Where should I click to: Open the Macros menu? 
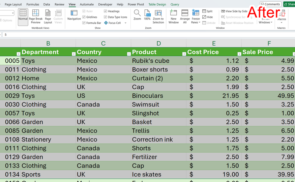click(x=282, y=17)
